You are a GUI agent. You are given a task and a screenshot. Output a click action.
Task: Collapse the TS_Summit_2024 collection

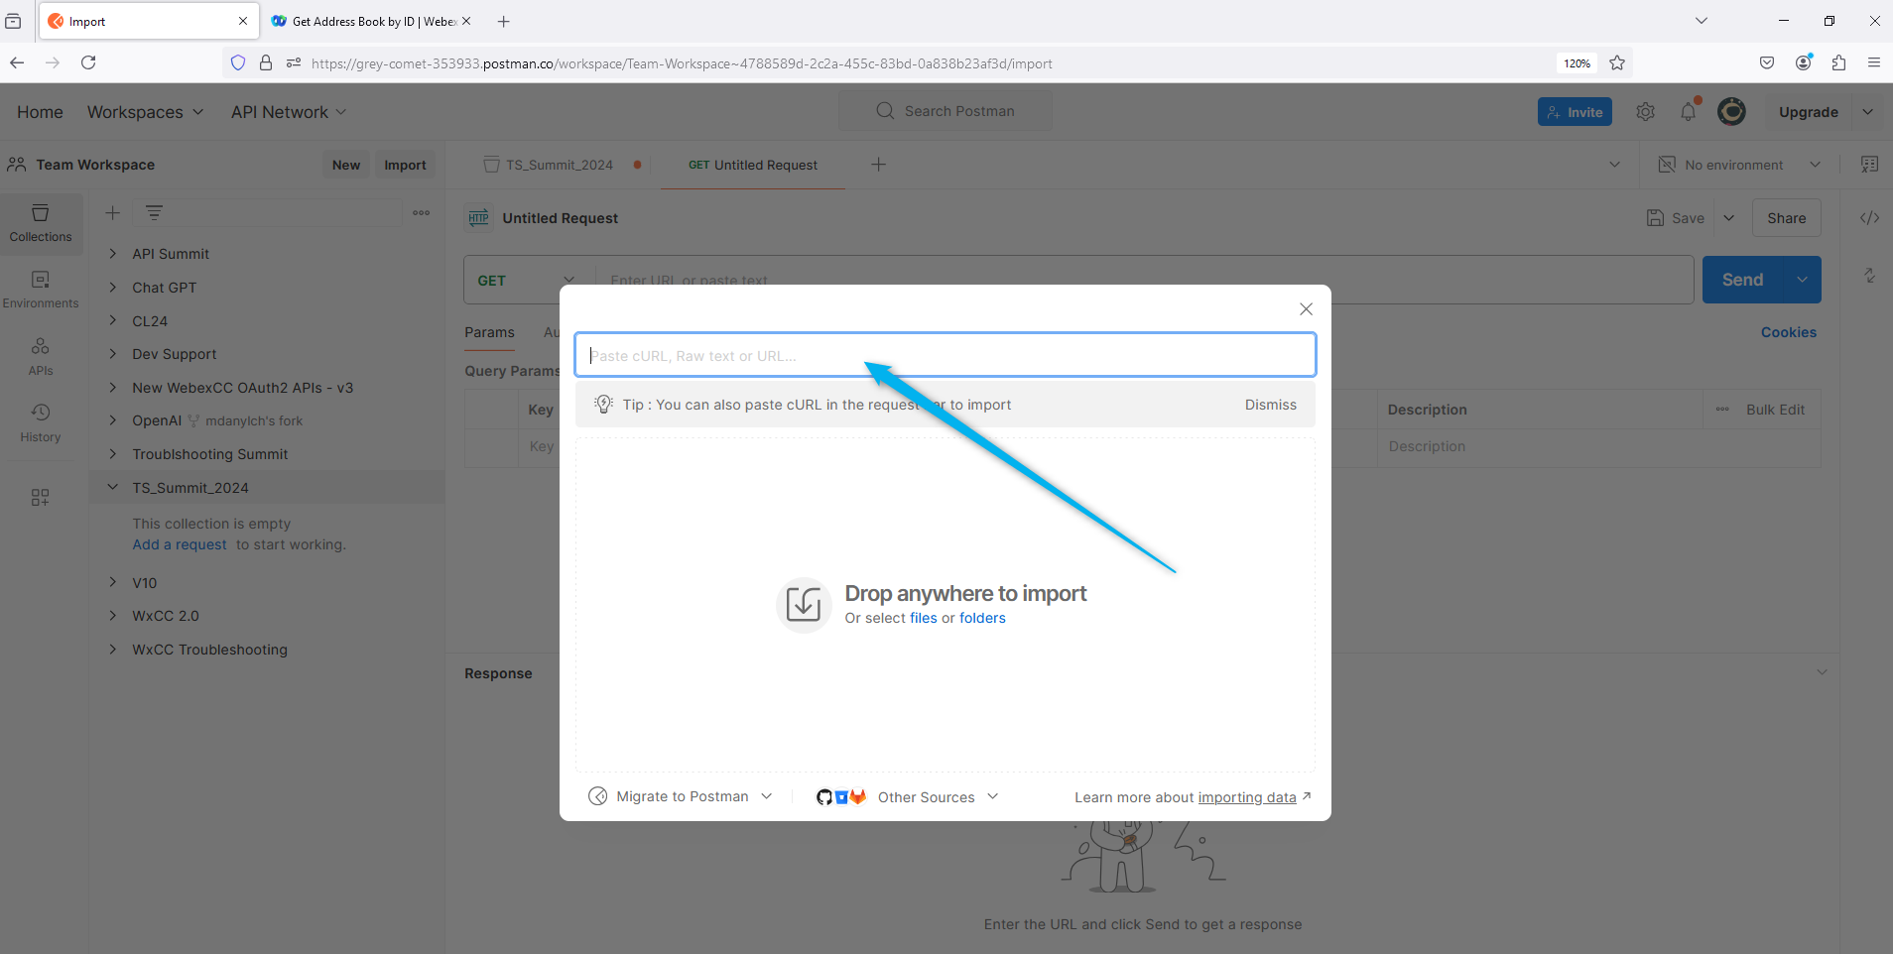(113, 487)
